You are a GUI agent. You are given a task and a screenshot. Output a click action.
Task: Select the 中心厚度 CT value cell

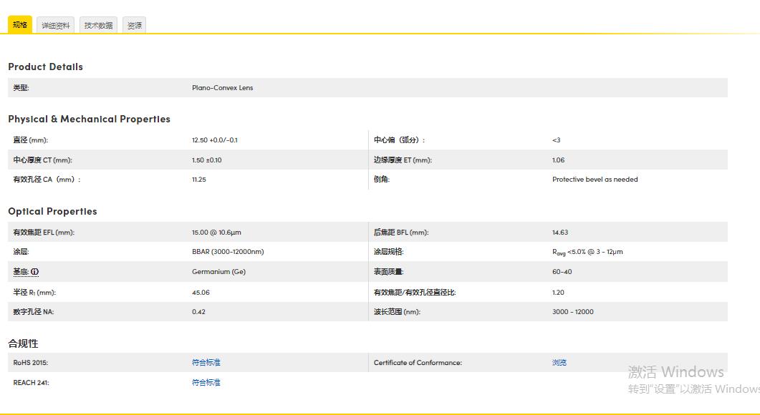click(x=207, y=160)
